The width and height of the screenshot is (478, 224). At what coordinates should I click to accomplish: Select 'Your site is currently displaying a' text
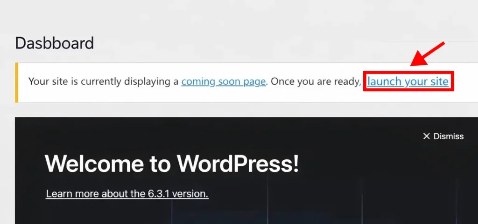click(x=103, y=82)
